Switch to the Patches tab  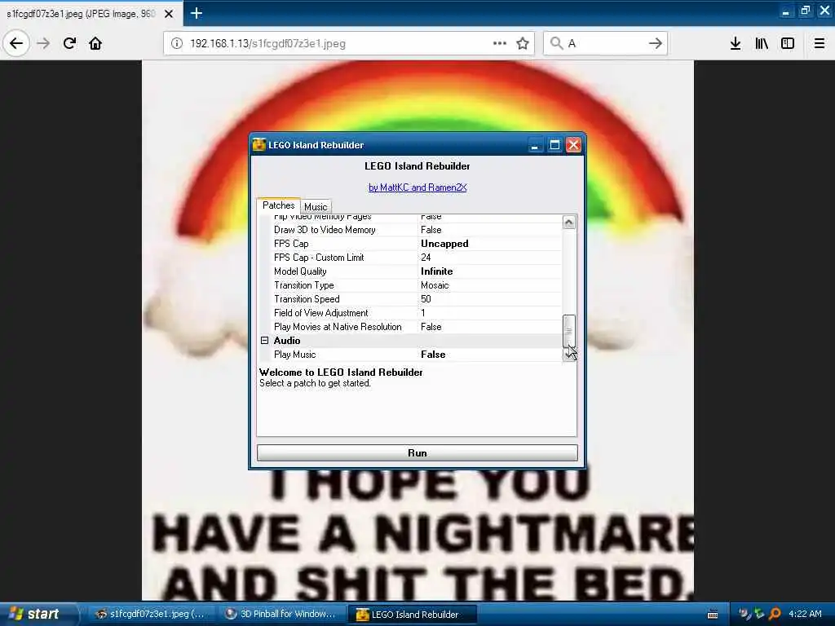(x=279, y=205)
